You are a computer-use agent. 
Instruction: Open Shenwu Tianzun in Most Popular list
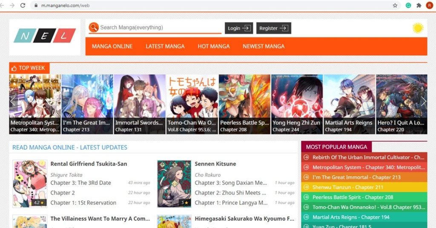point(347,187)
